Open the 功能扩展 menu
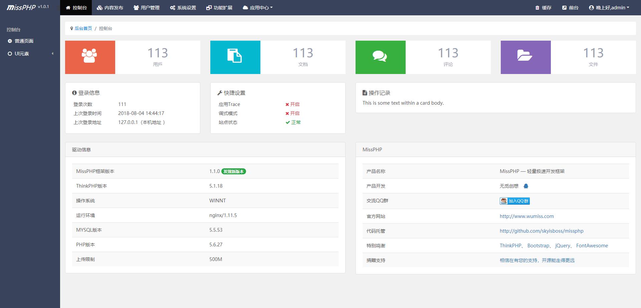The height and width of the screenshot is (308, 641). pyautogui.click(x=219, y=7)
